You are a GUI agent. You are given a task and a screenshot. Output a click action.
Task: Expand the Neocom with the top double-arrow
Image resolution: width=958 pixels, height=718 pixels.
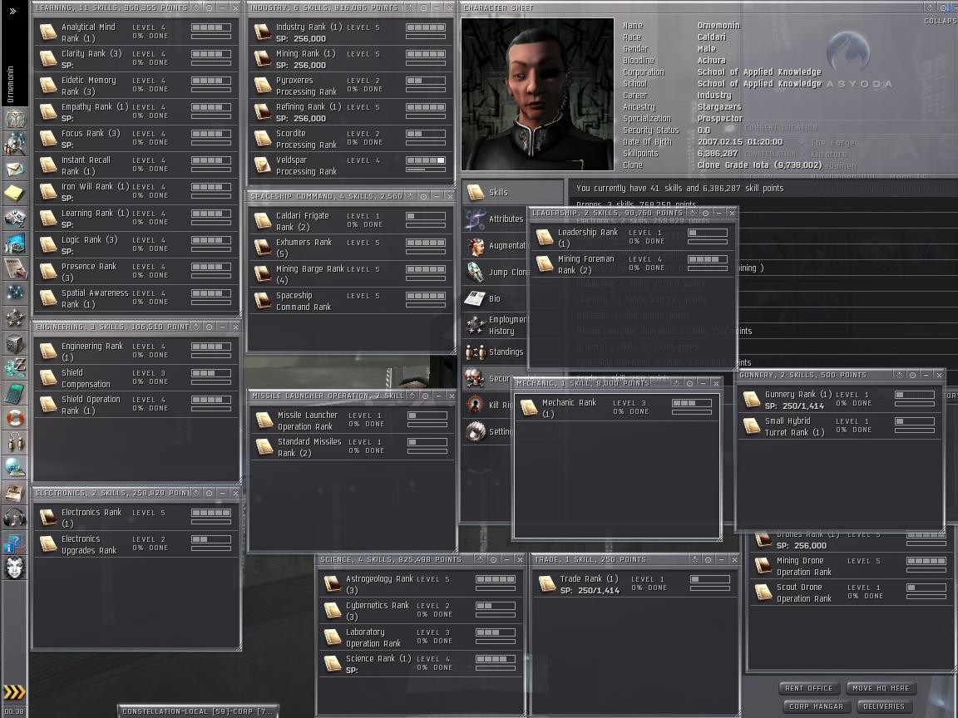[12, 11]
